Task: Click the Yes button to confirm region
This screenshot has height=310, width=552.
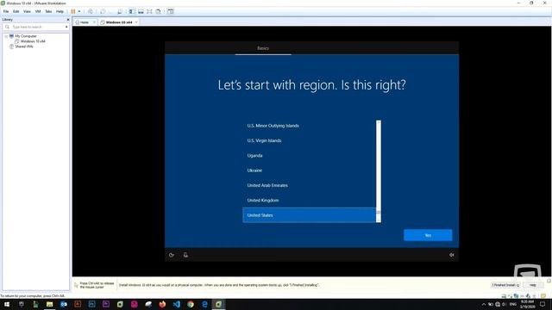Action: click(428, 235)
